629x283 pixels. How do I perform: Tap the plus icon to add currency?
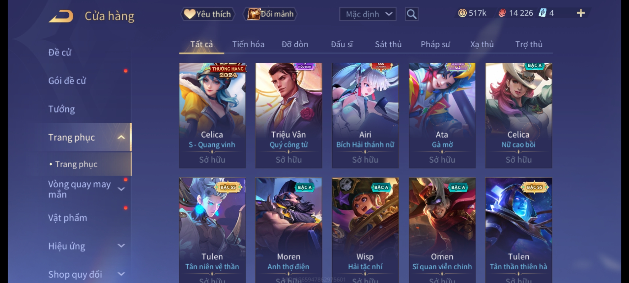click(581, 13)
